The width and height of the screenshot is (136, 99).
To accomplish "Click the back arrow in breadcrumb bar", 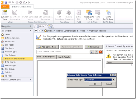I will [x=36, y=31].
